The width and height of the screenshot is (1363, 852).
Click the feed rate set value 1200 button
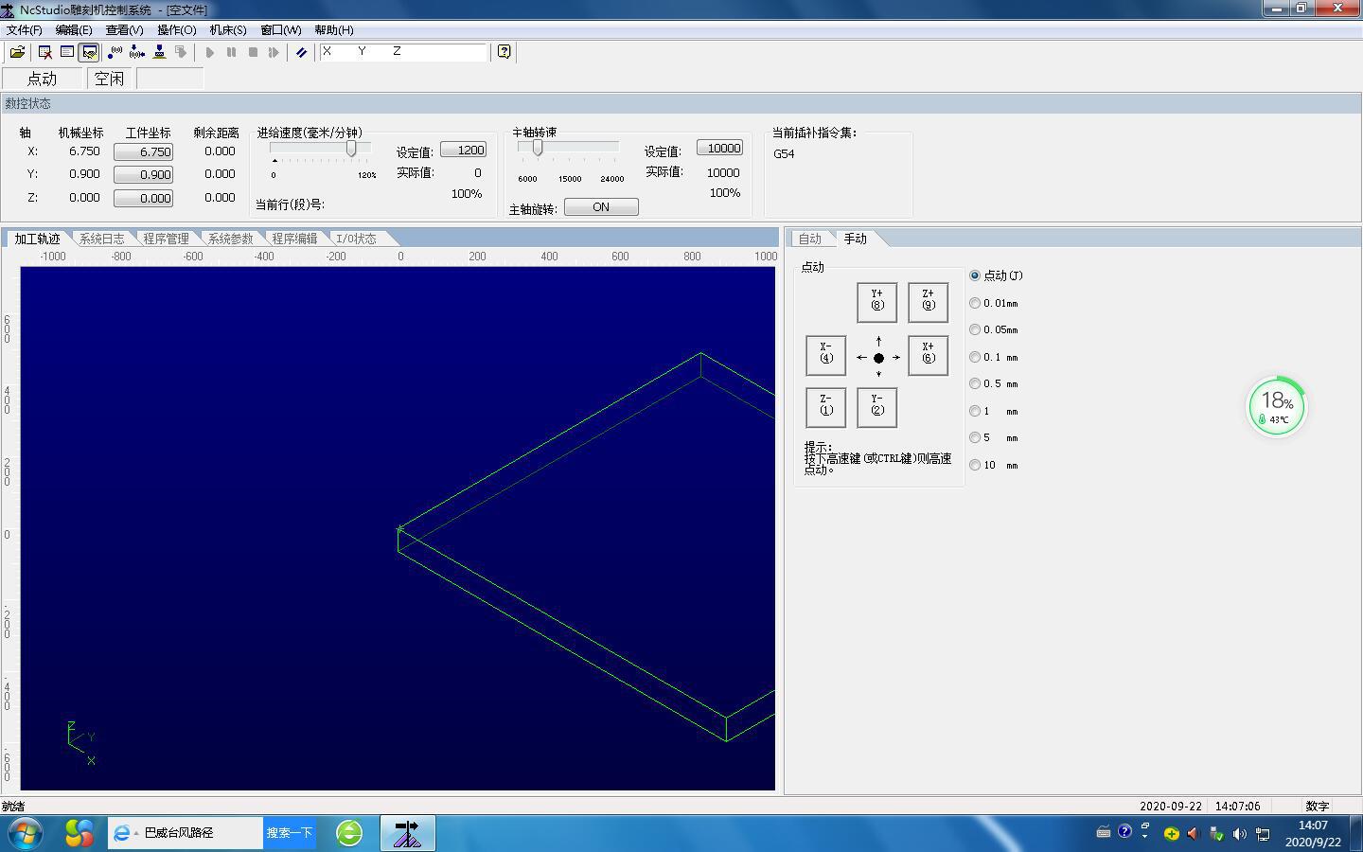[x=464, y=150]
